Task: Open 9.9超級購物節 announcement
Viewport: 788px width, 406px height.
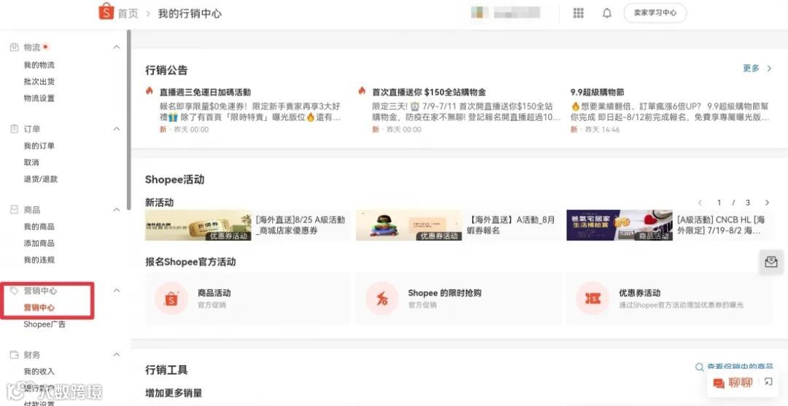Action: (598, 93)
